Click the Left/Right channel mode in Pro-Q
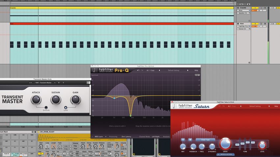 tap(155, 137)
